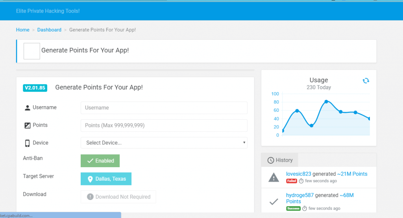Click the stopwatch icon in lovesic823 entry

pos(301,181)
